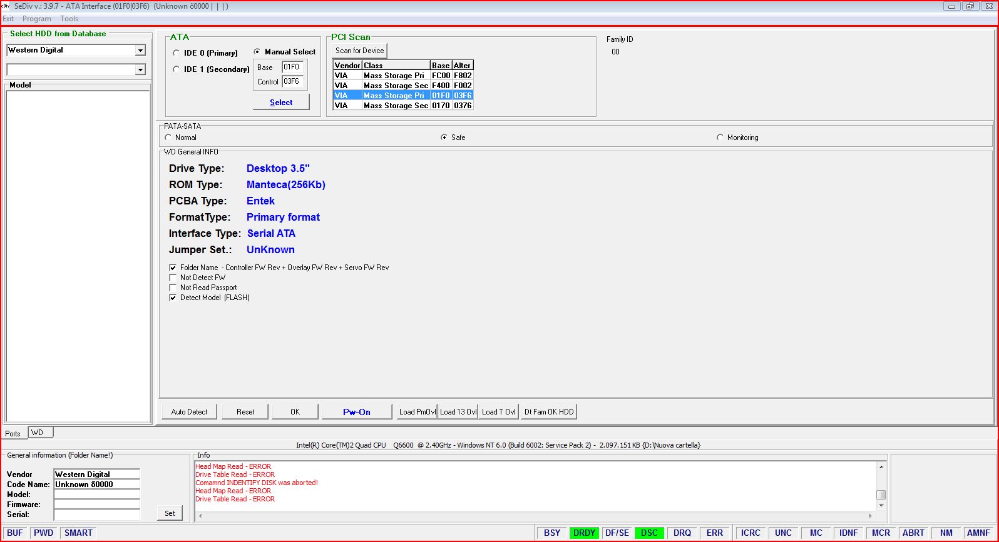Click the ABRT error indicator
Screen dimensions: 999x542
913,533
